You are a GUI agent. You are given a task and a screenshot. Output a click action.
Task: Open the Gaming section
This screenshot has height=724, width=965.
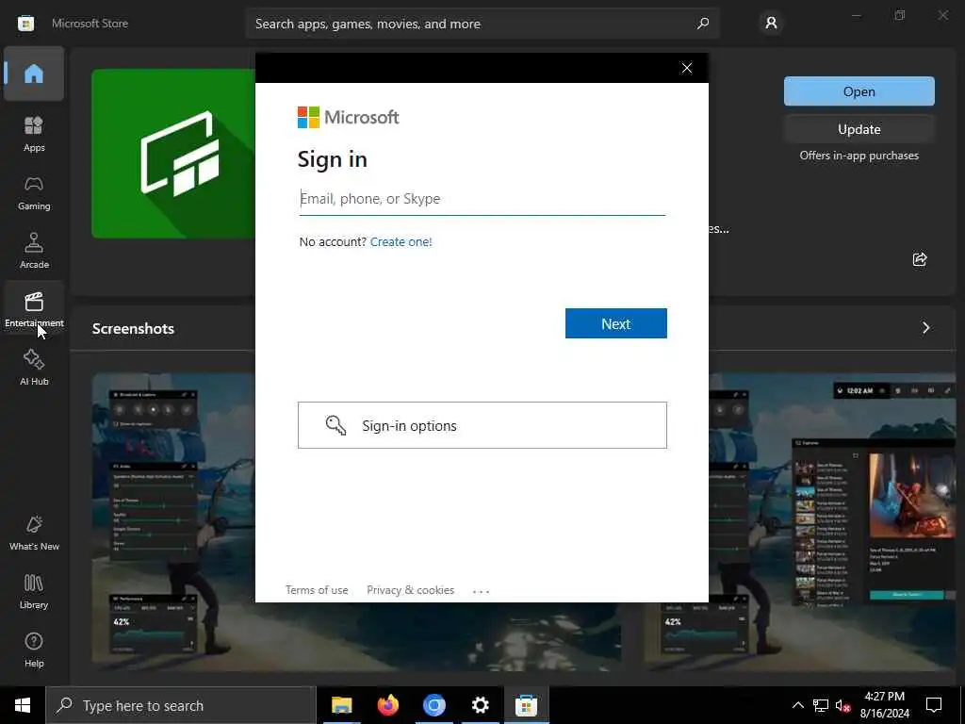pyautogui.click(x=34, y=192)
